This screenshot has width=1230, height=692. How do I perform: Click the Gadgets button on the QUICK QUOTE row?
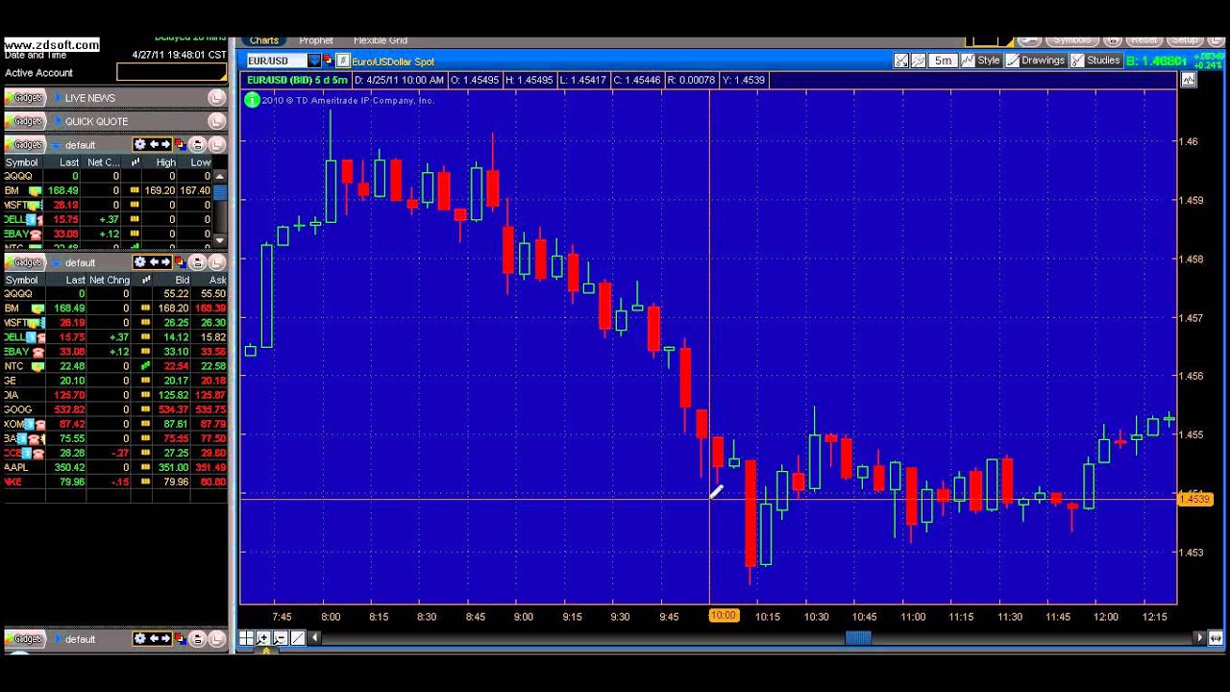click(25, 121)
